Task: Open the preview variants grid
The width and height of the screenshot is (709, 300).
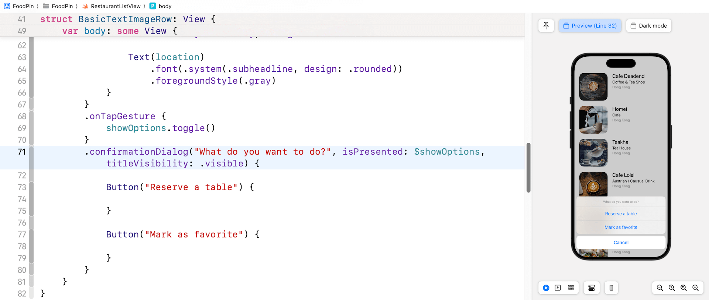Action: [571, 288]
